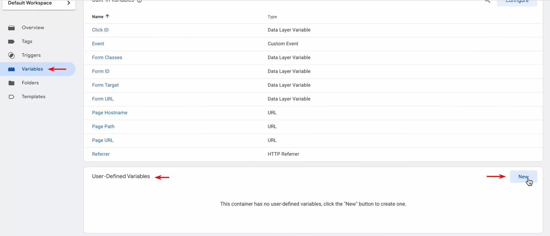
Task: Click the Name column header
Action: pyautogui.click(x=98, y=17)
